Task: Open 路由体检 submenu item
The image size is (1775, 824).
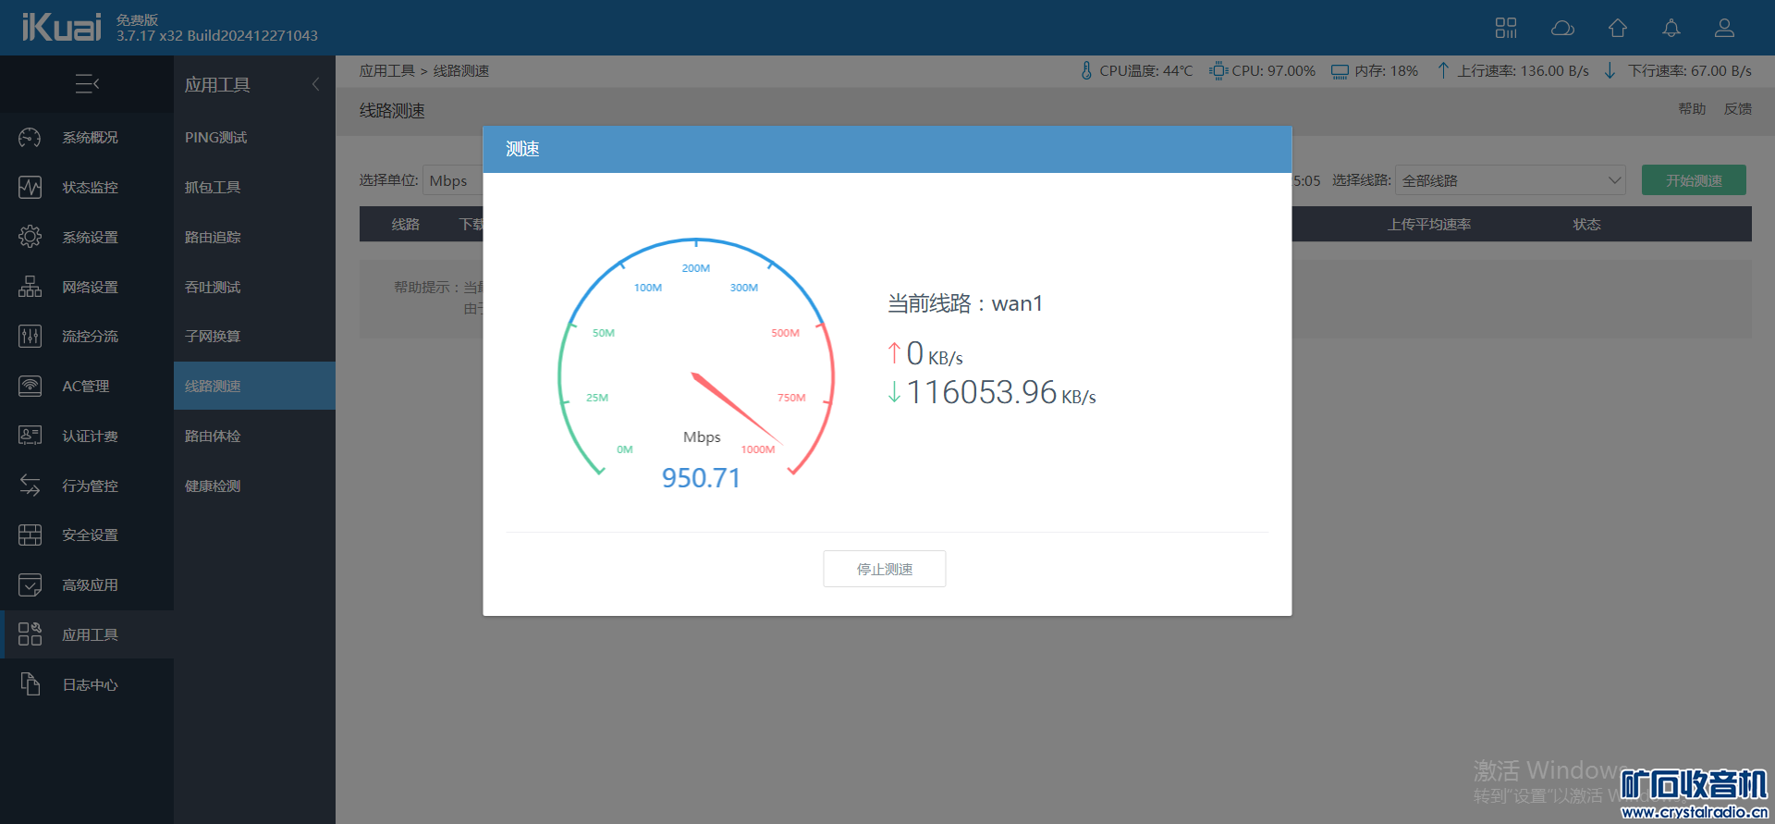Action: tap(213, 436)
